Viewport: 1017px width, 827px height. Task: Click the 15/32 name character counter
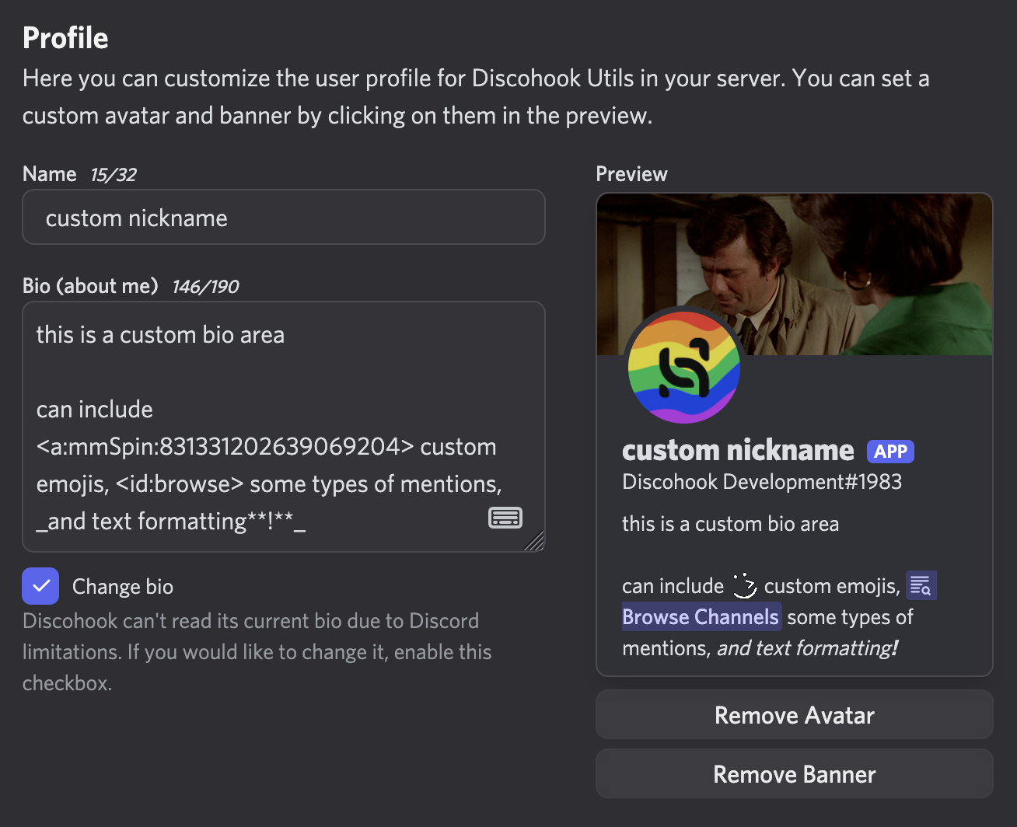[x=113, y=174]
